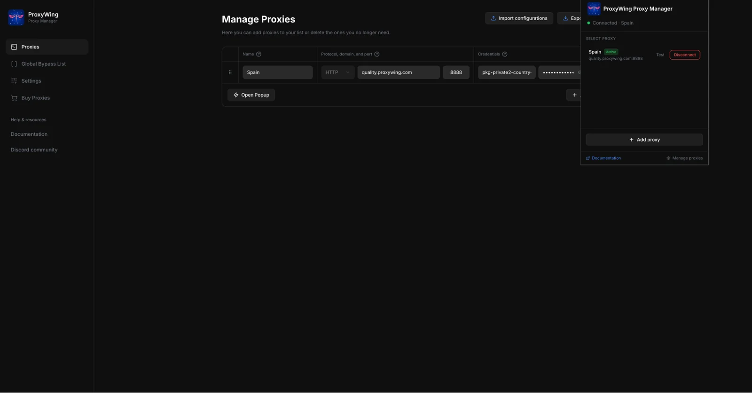The height and width of the screenshot is (393, 752).
Task: Click the Active badge next to Spain
Action: point(611,52)
